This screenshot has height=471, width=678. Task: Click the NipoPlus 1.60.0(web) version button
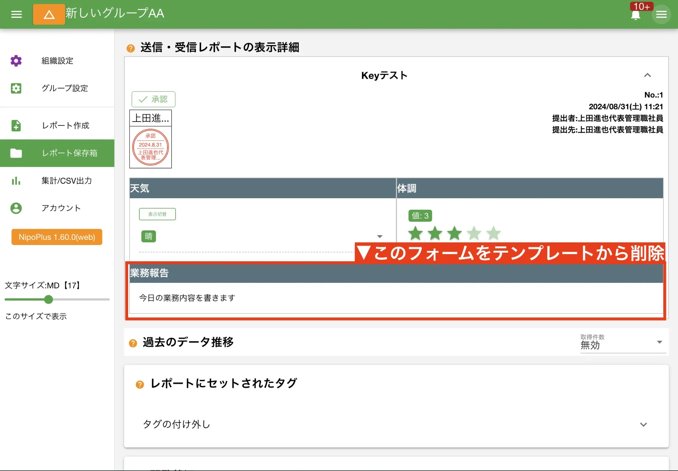pos(56,237)
